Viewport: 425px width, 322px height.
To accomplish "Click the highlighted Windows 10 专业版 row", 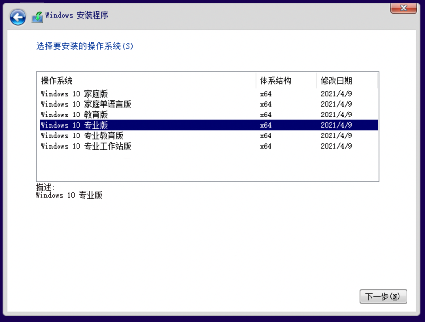I will pyautogui.click(x=74, y=125).
